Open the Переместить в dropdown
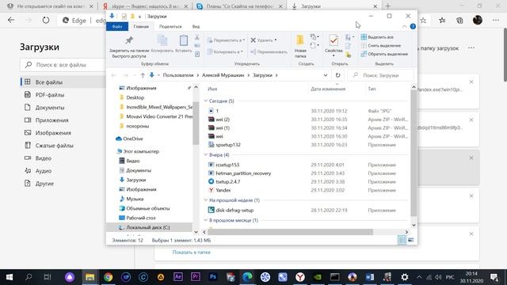The height and width of the screenshot is (285, 507). (226, 40)
